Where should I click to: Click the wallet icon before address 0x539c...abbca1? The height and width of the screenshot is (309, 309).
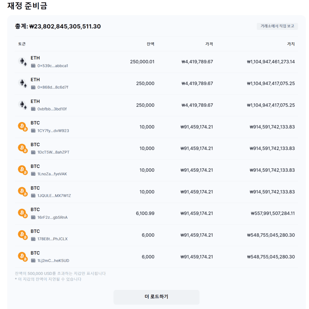click(x=33, y=66)
